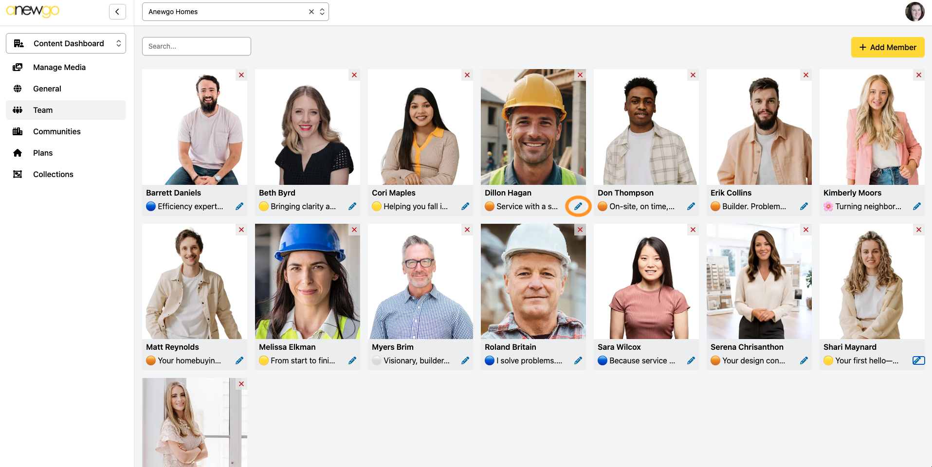932x467 pixels.
Task: Collapse the sidebar with chevron button
Action: pyautogui.click(x=117, y=12)
